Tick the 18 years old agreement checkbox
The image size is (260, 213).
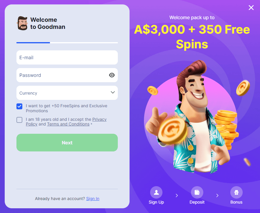coord(19,120)
